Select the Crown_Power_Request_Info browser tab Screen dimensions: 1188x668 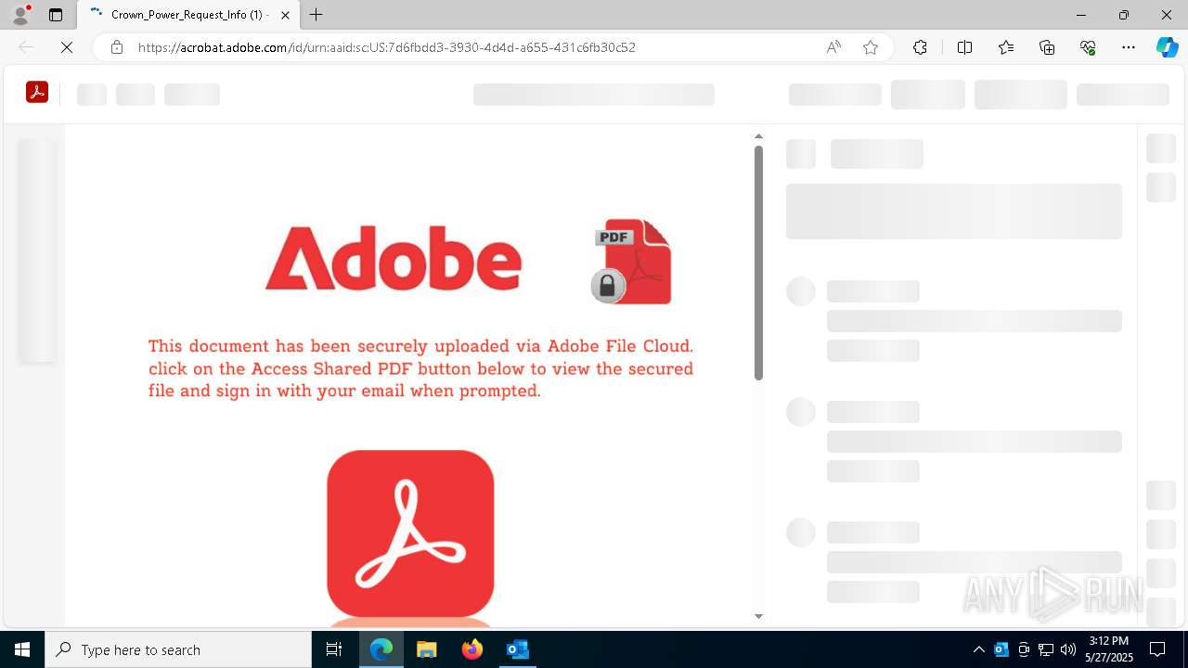[187, 15]
